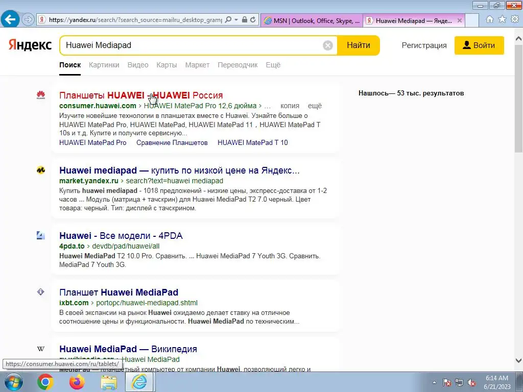The width and height of the screenshot is (523, 392).
Task: Click the 4PDA favicon icon
Action: pos(41,236)
